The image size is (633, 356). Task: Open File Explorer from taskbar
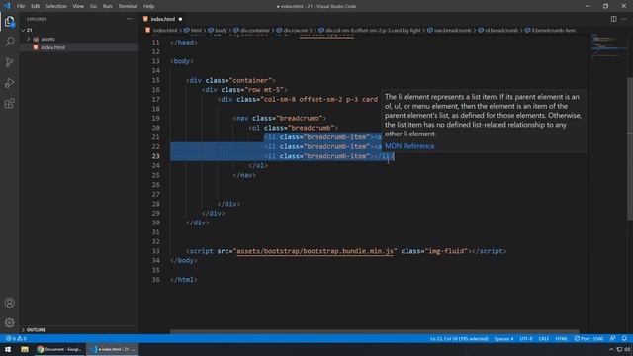(x=25, y=349)
